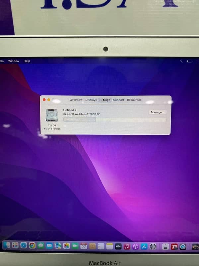199x266 pixels.
Task: Select the Support tab
Action: click(118, 100)
